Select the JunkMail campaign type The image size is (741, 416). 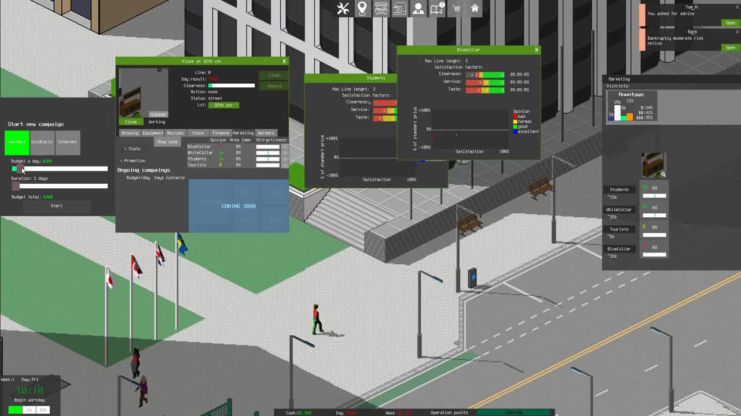coord(16,142)
